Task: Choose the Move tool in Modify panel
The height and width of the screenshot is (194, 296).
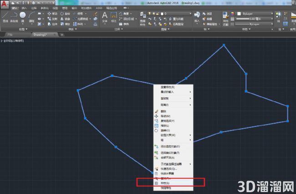Action: pos(52,14)
